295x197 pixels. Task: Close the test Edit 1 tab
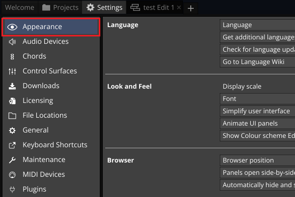(178, 8)
